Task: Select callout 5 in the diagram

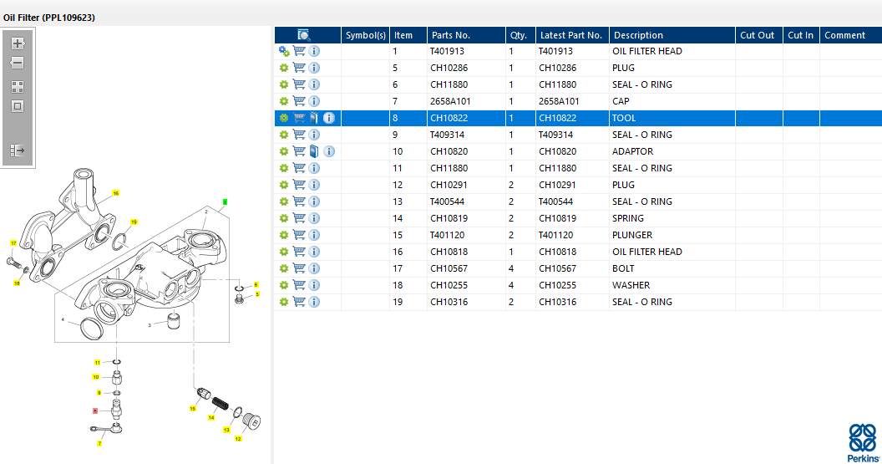Action: coord(257,294)
